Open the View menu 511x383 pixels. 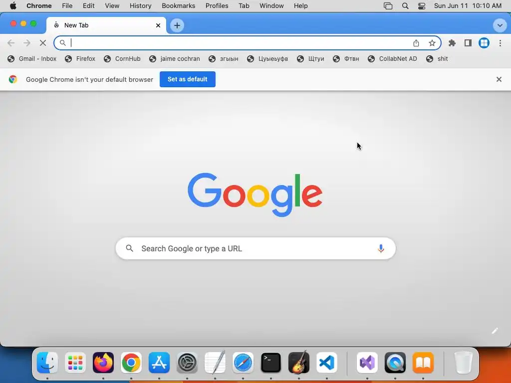pos(112,6)
